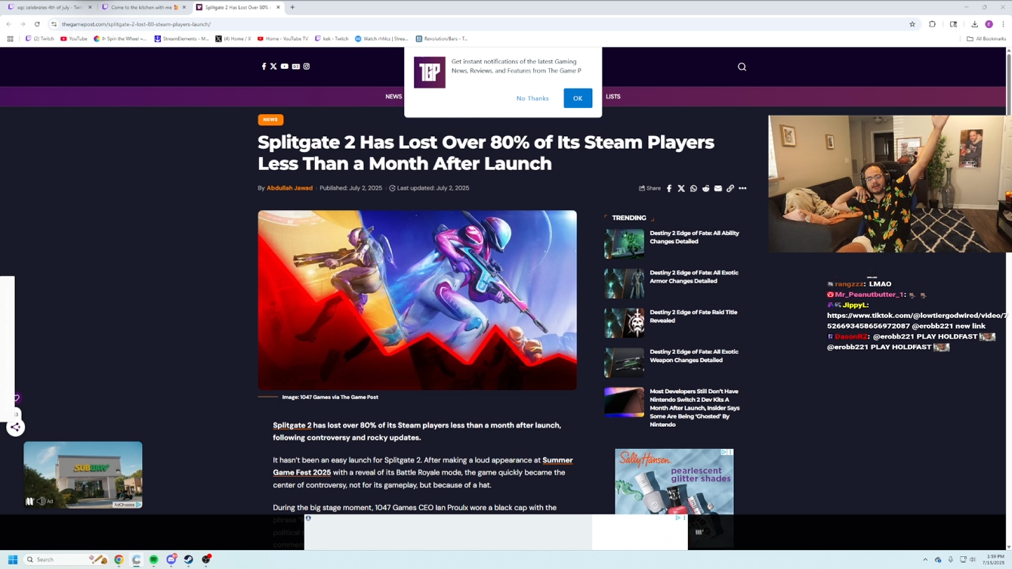1012x569 pixels.
Task: Open the Twitch bookmark
Action: coord(40,39)
